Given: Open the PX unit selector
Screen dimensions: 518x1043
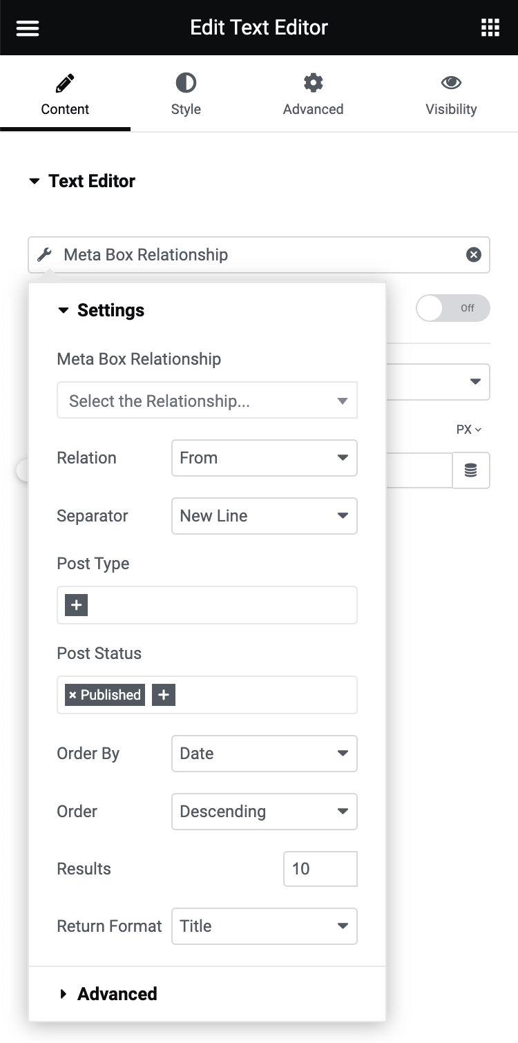Looking at the screenshot, I should 468,429.
